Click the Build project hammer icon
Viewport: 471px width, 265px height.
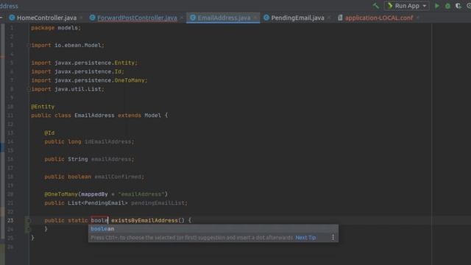(376, 6)
